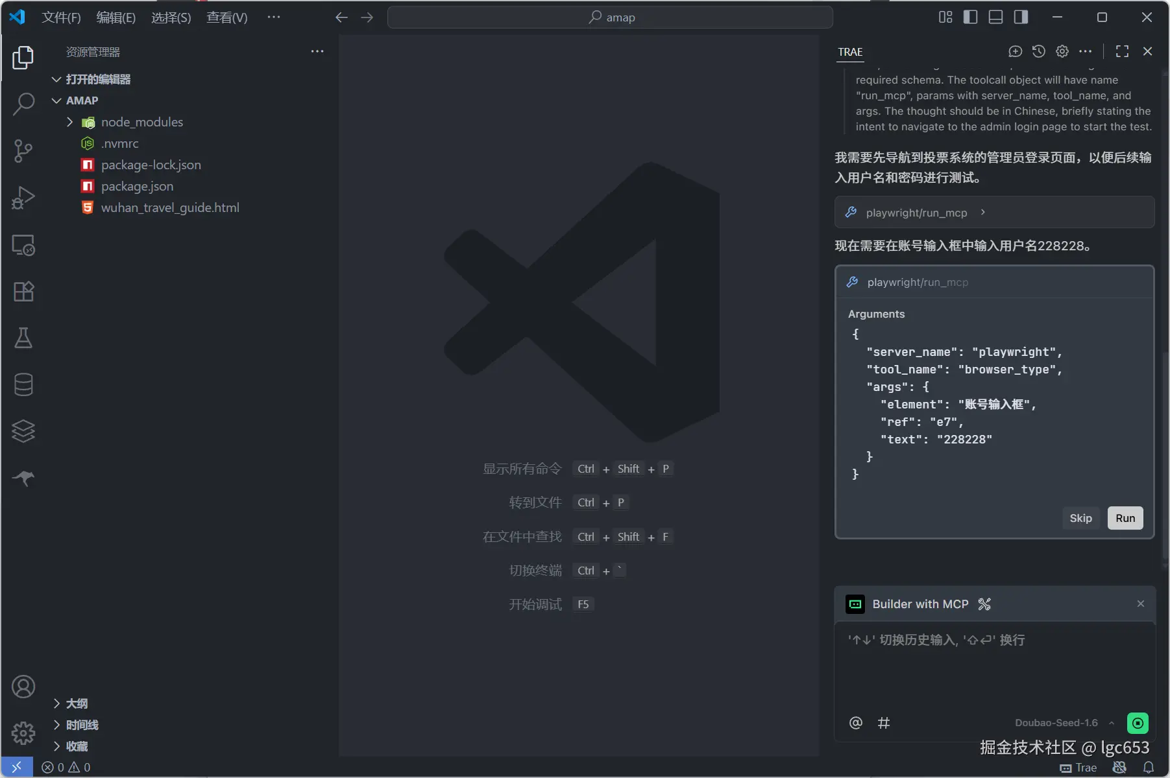Open the Database view icon

click(x=23, y=384)
